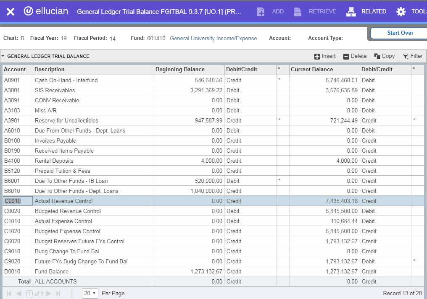Click the RETRIEVE icon in header
The width and height of the screenshot is (427, 299).
(298, 12)
